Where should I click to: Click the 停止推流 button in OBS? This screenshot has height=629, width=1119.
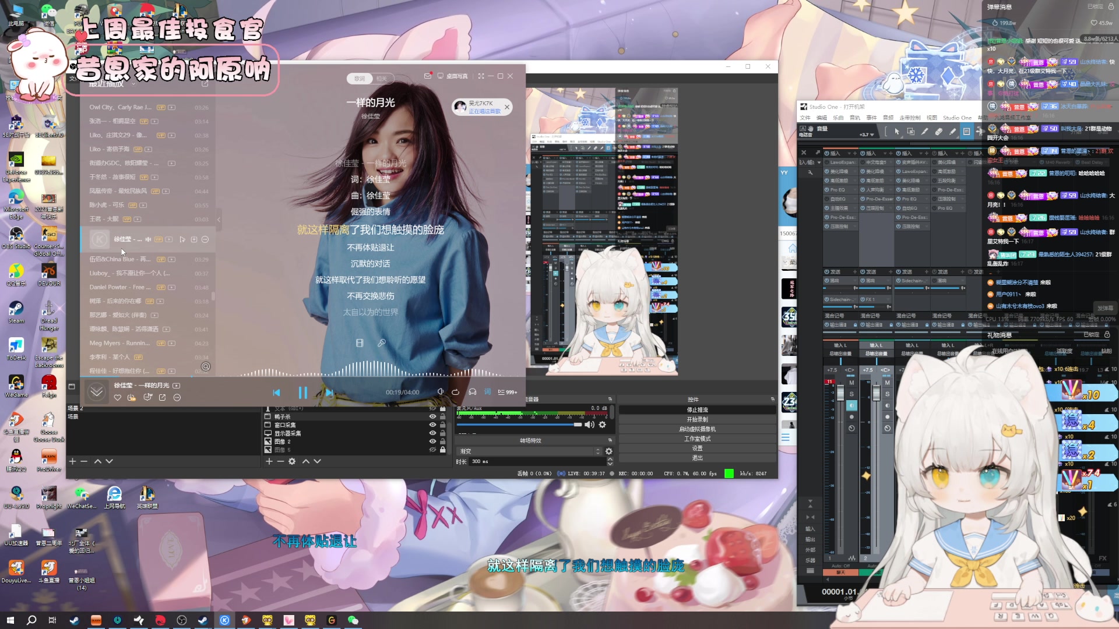[697, 410]
